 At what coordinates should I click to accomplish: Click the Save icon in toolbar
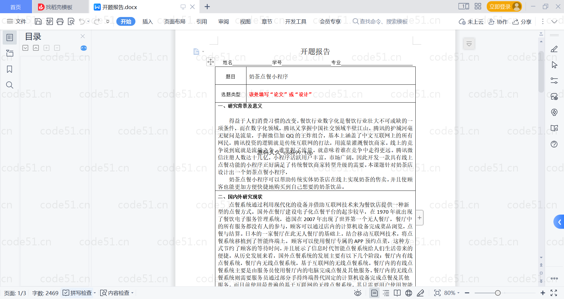(x=38, y=21)
